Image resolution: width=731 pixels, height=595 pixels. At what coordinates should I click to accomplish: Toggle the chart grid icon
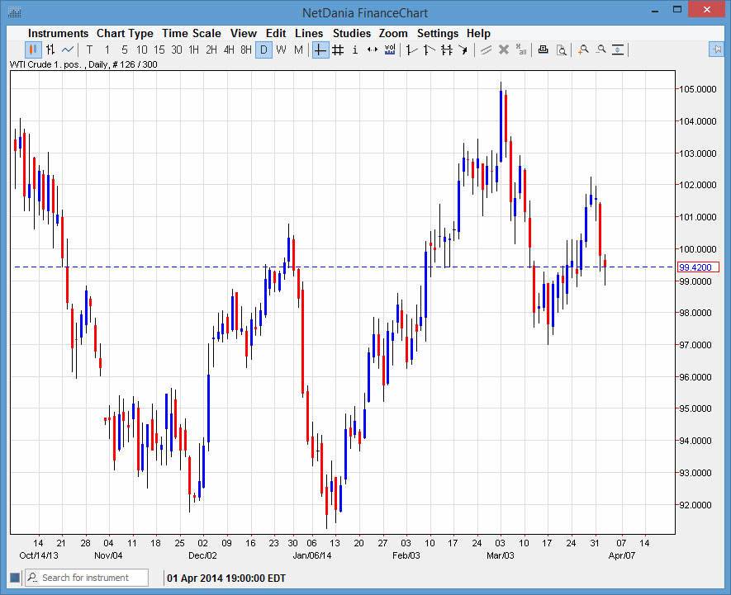click(338, 50)
